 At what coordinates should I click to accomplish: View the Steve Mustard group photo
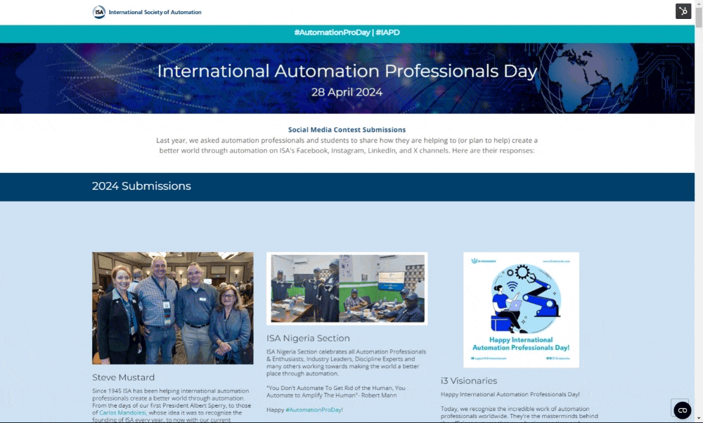click(173, 308)
